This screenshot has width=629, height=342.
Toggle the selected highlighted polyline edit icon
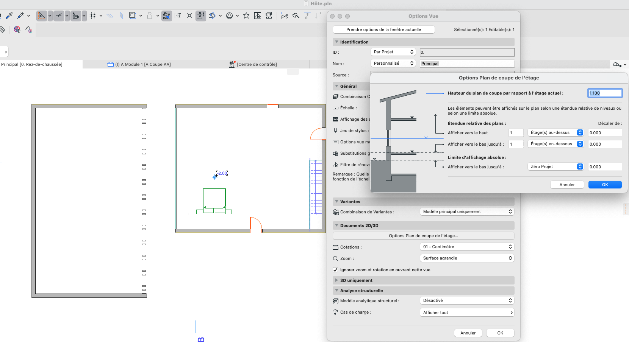tap(166, 16)
